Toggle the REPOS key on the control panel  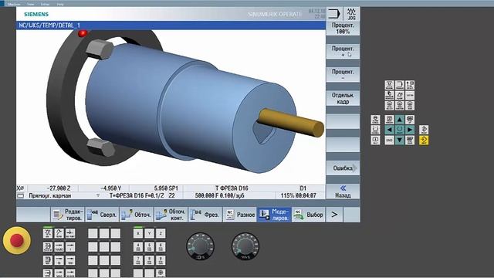pyautogui.click(x=59, y=233)
